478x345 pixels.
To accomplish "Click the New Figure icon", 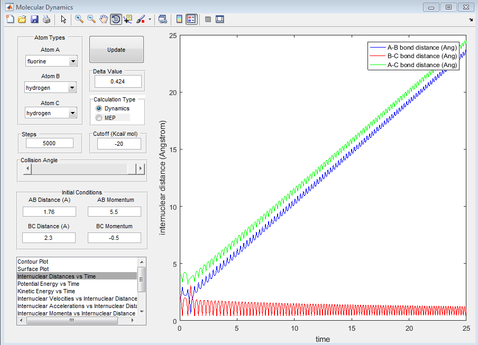I will tap(10, 20).
